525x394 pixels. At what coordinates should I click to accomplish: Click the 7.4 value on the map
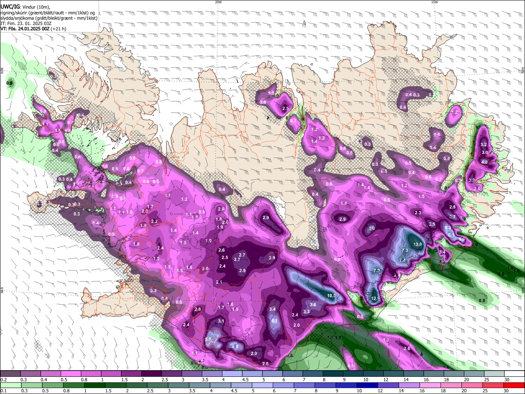click(402, 260)
